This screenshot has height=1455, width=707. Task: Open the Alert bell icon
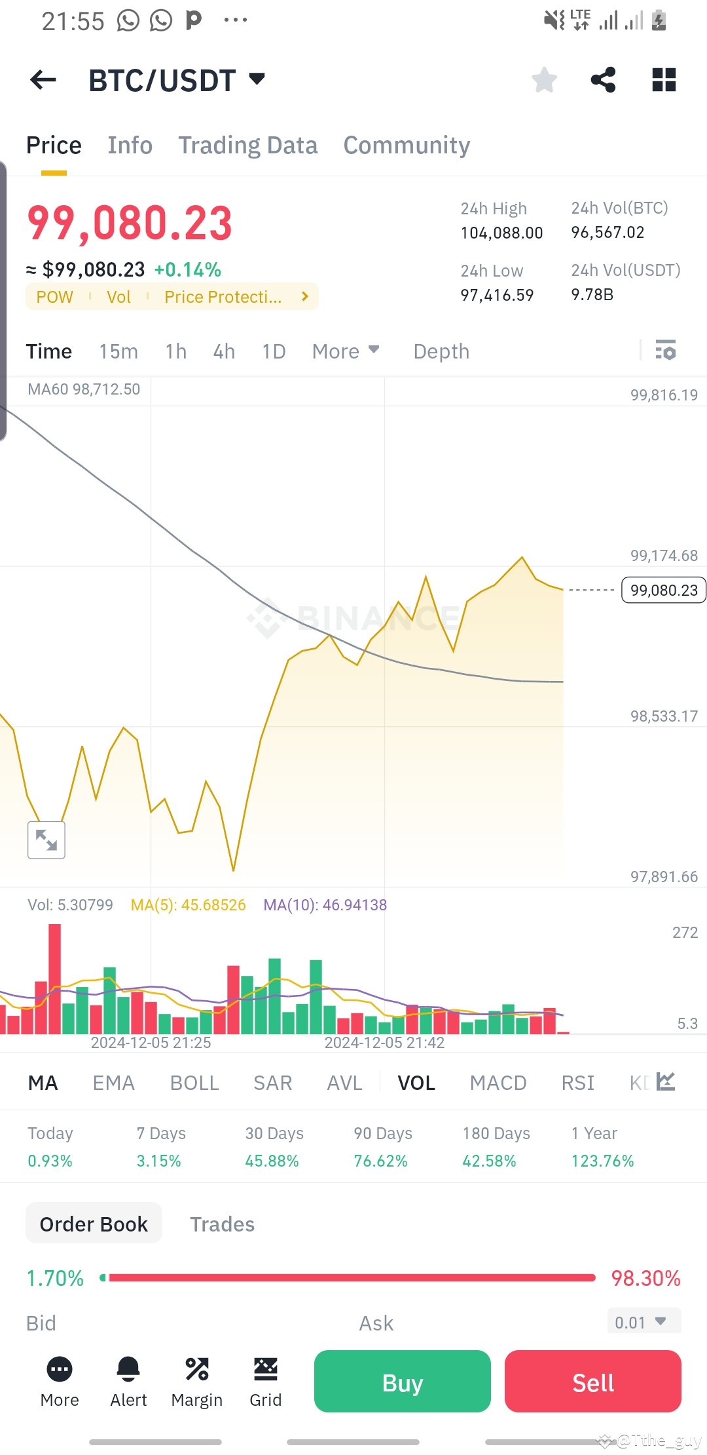click(128, 1381)
